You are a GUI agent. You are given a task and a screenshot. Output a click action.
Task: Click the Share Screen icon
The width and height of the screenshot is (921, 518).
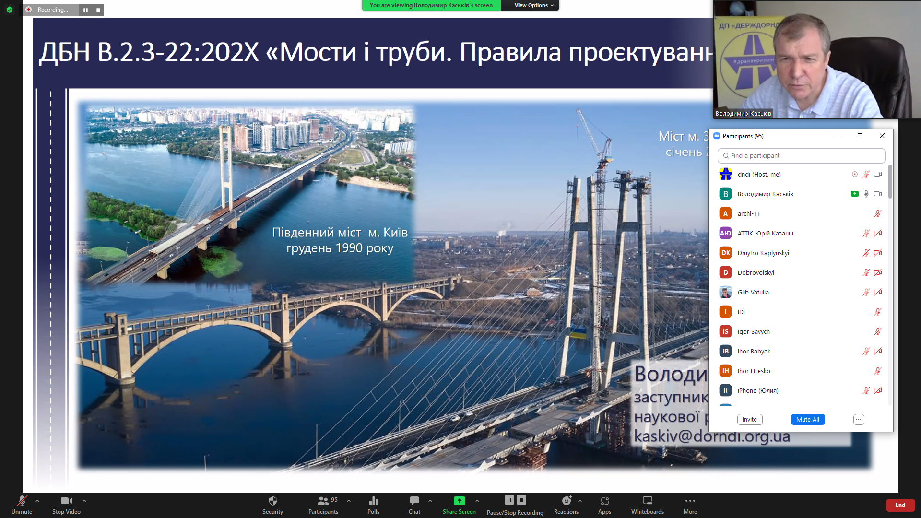(x=459, y=501)
